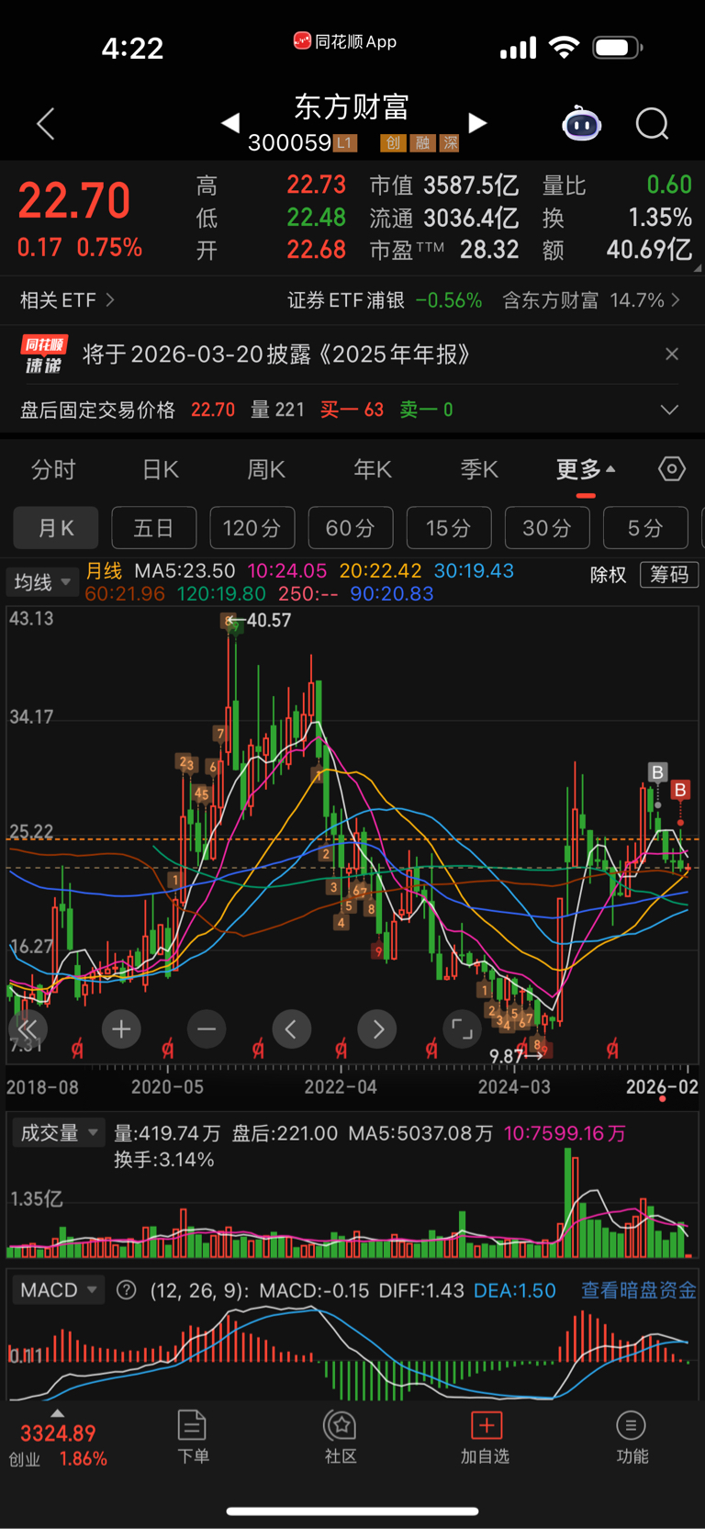Dismiss the annual report notice
This screenshot has width=705, height=1529.
pyautogui.click(x=672, y=354)
